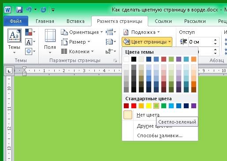Decrease left indent with down arrow
Viewport: 227px width, 161px height.
[215, 44]
